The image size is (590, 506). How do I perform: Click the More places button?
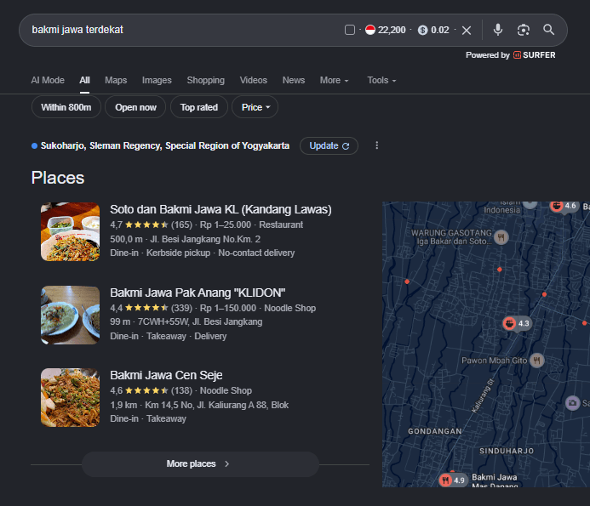click(201, 463)
